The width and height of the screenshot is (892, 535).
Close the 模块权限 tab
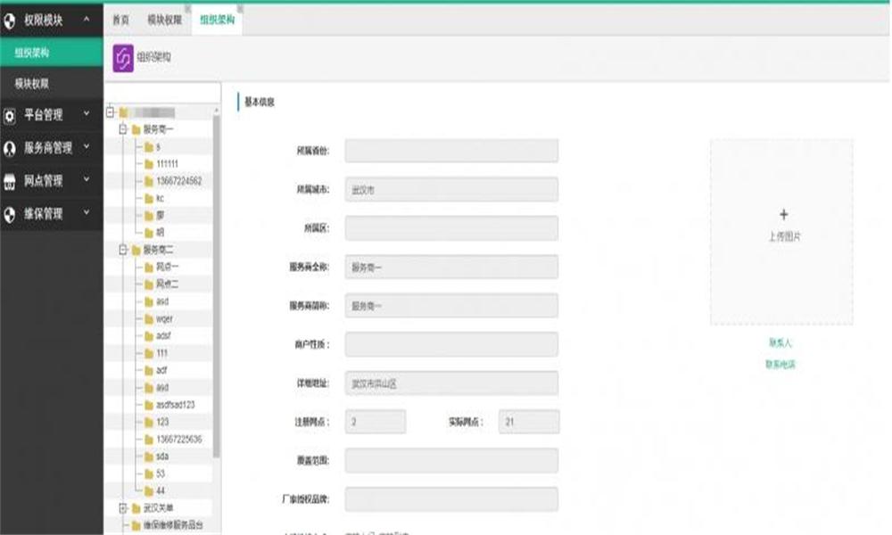point(186,8)
